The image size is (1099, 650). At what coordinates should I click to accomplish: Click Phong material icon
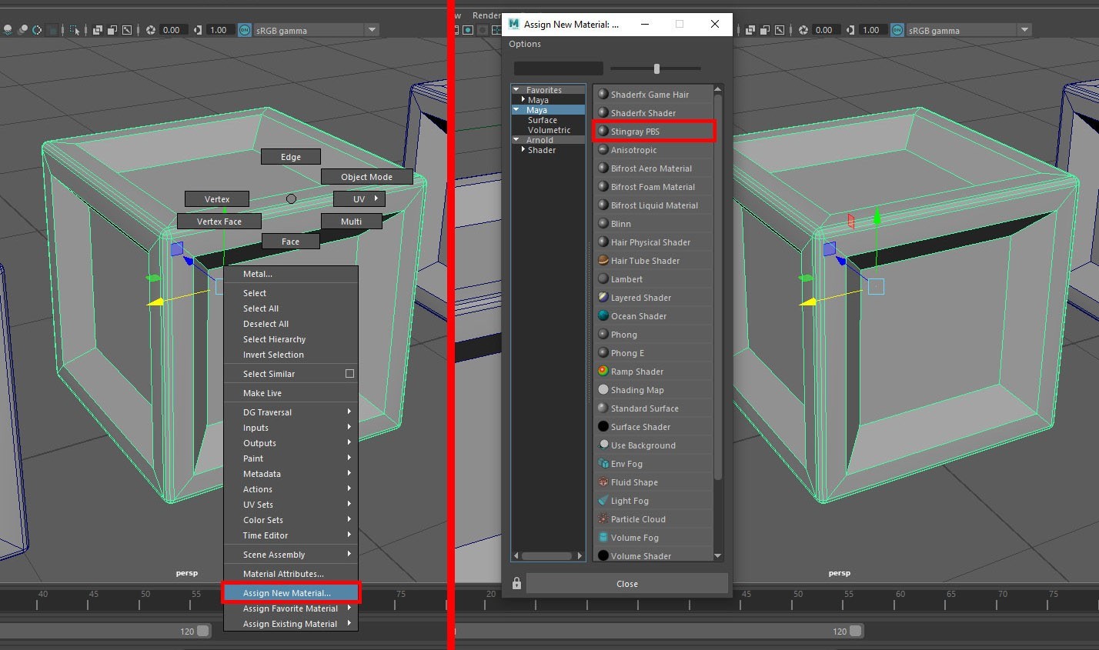pyautogui.click(x=603, y=334)
